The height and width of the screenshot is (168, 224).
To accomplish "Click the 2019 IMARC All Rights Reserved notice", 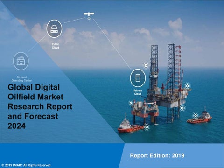I will pos(26,165).
